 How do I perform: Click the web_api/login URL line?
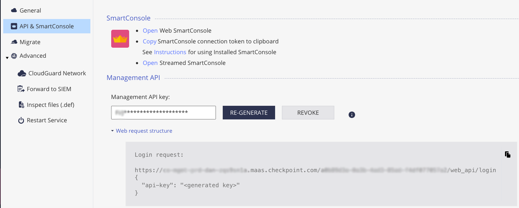315,170
